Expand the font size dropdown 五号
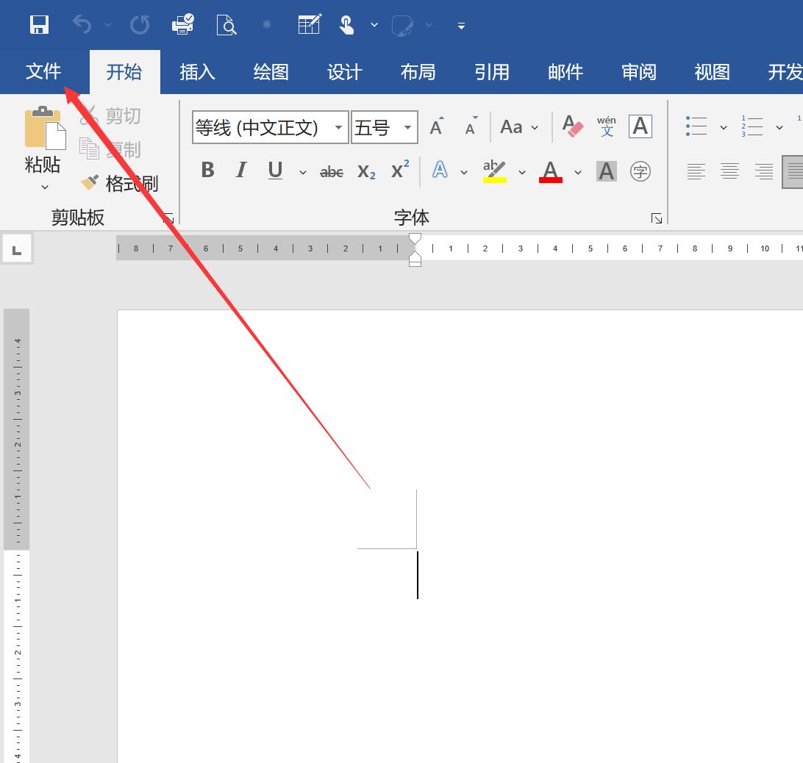Image resolution: width=803 pixels, height=763 pixels. [x=407, y=128]
